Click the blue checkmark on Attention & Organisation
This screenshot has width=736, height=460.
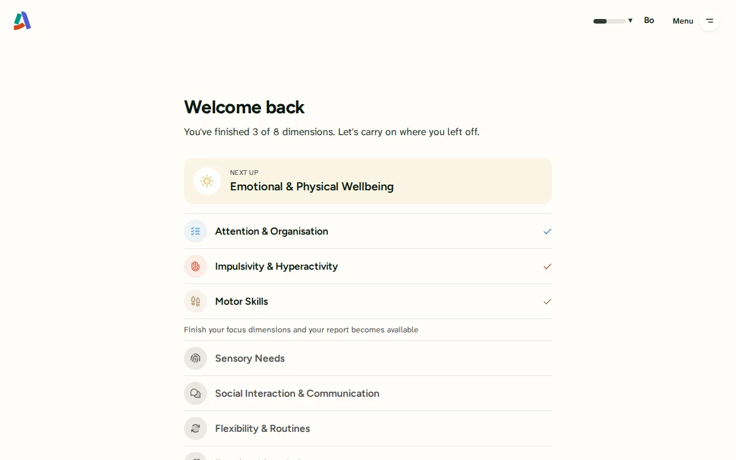coord(547,231)
